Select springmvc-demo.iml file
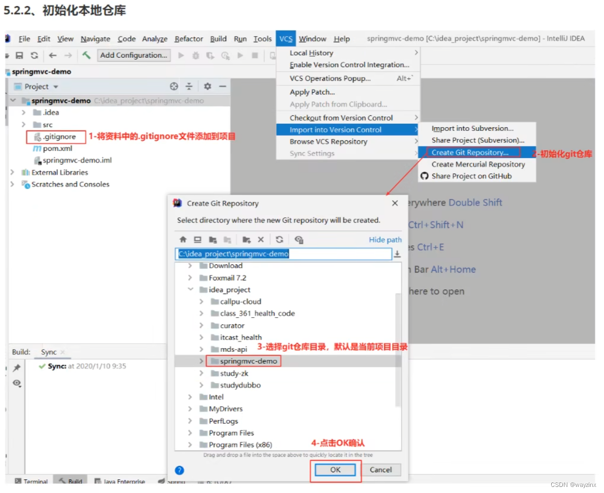 [x=77, y=160]
